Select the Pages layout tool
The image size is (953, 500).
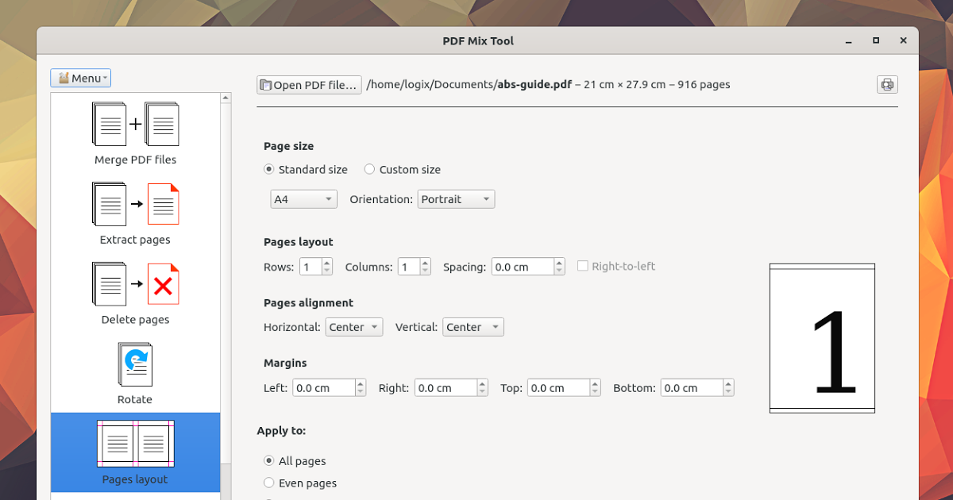click(x=135, y=452)
